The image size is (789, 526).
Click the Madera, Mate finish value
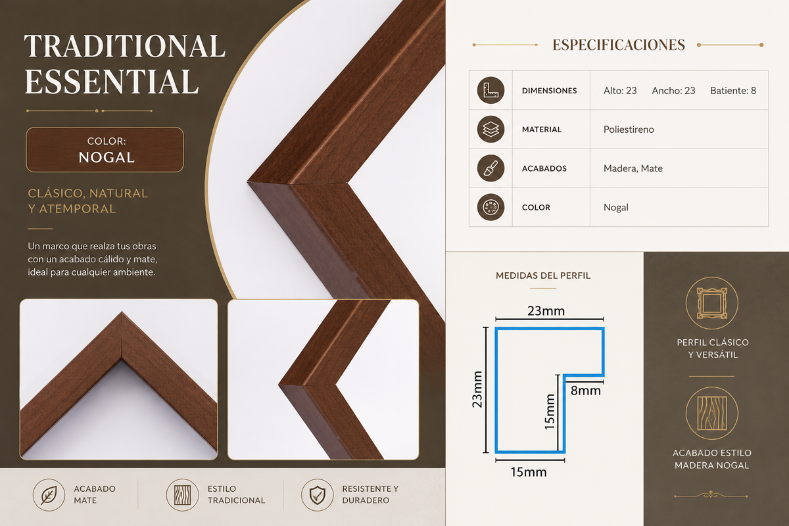coord(633,168)
